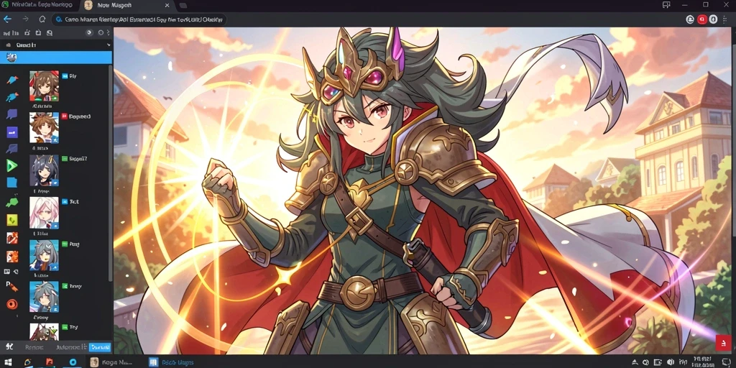Toggle the filled circle control in panel header
This screenshot has height=368, width=736.
(89, 33)
